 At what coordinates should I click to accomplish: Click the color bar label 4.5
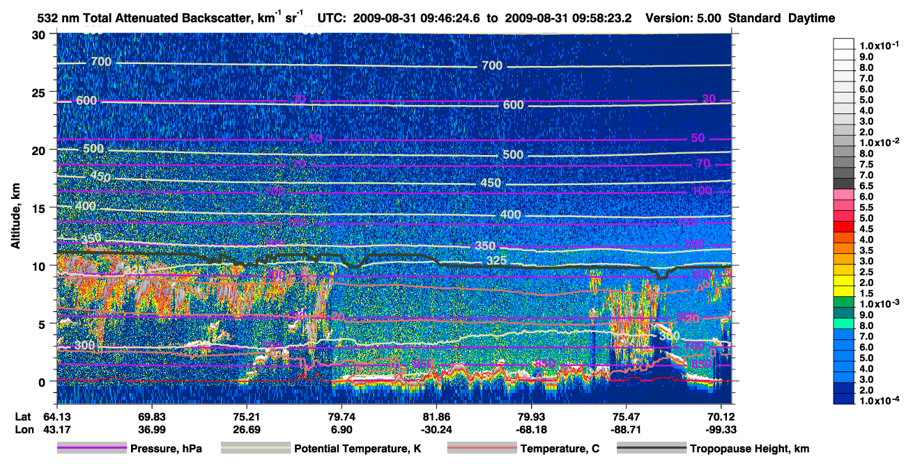coord(866,229)
